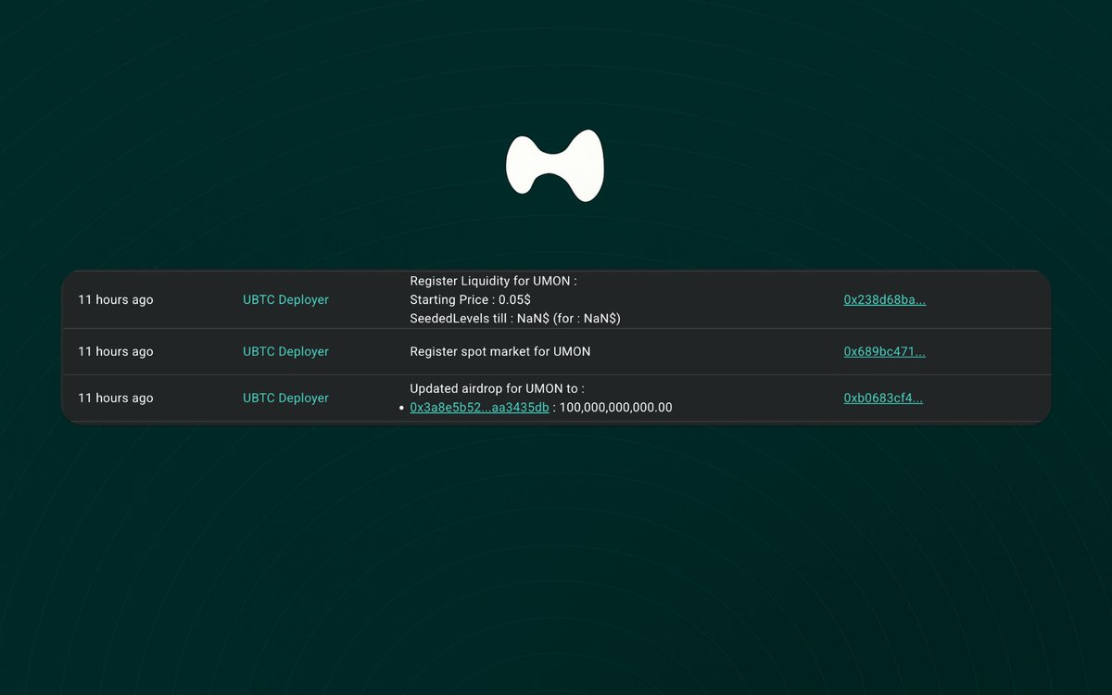Select the 'Register Liquidity for UMON' text

point(493,281)
